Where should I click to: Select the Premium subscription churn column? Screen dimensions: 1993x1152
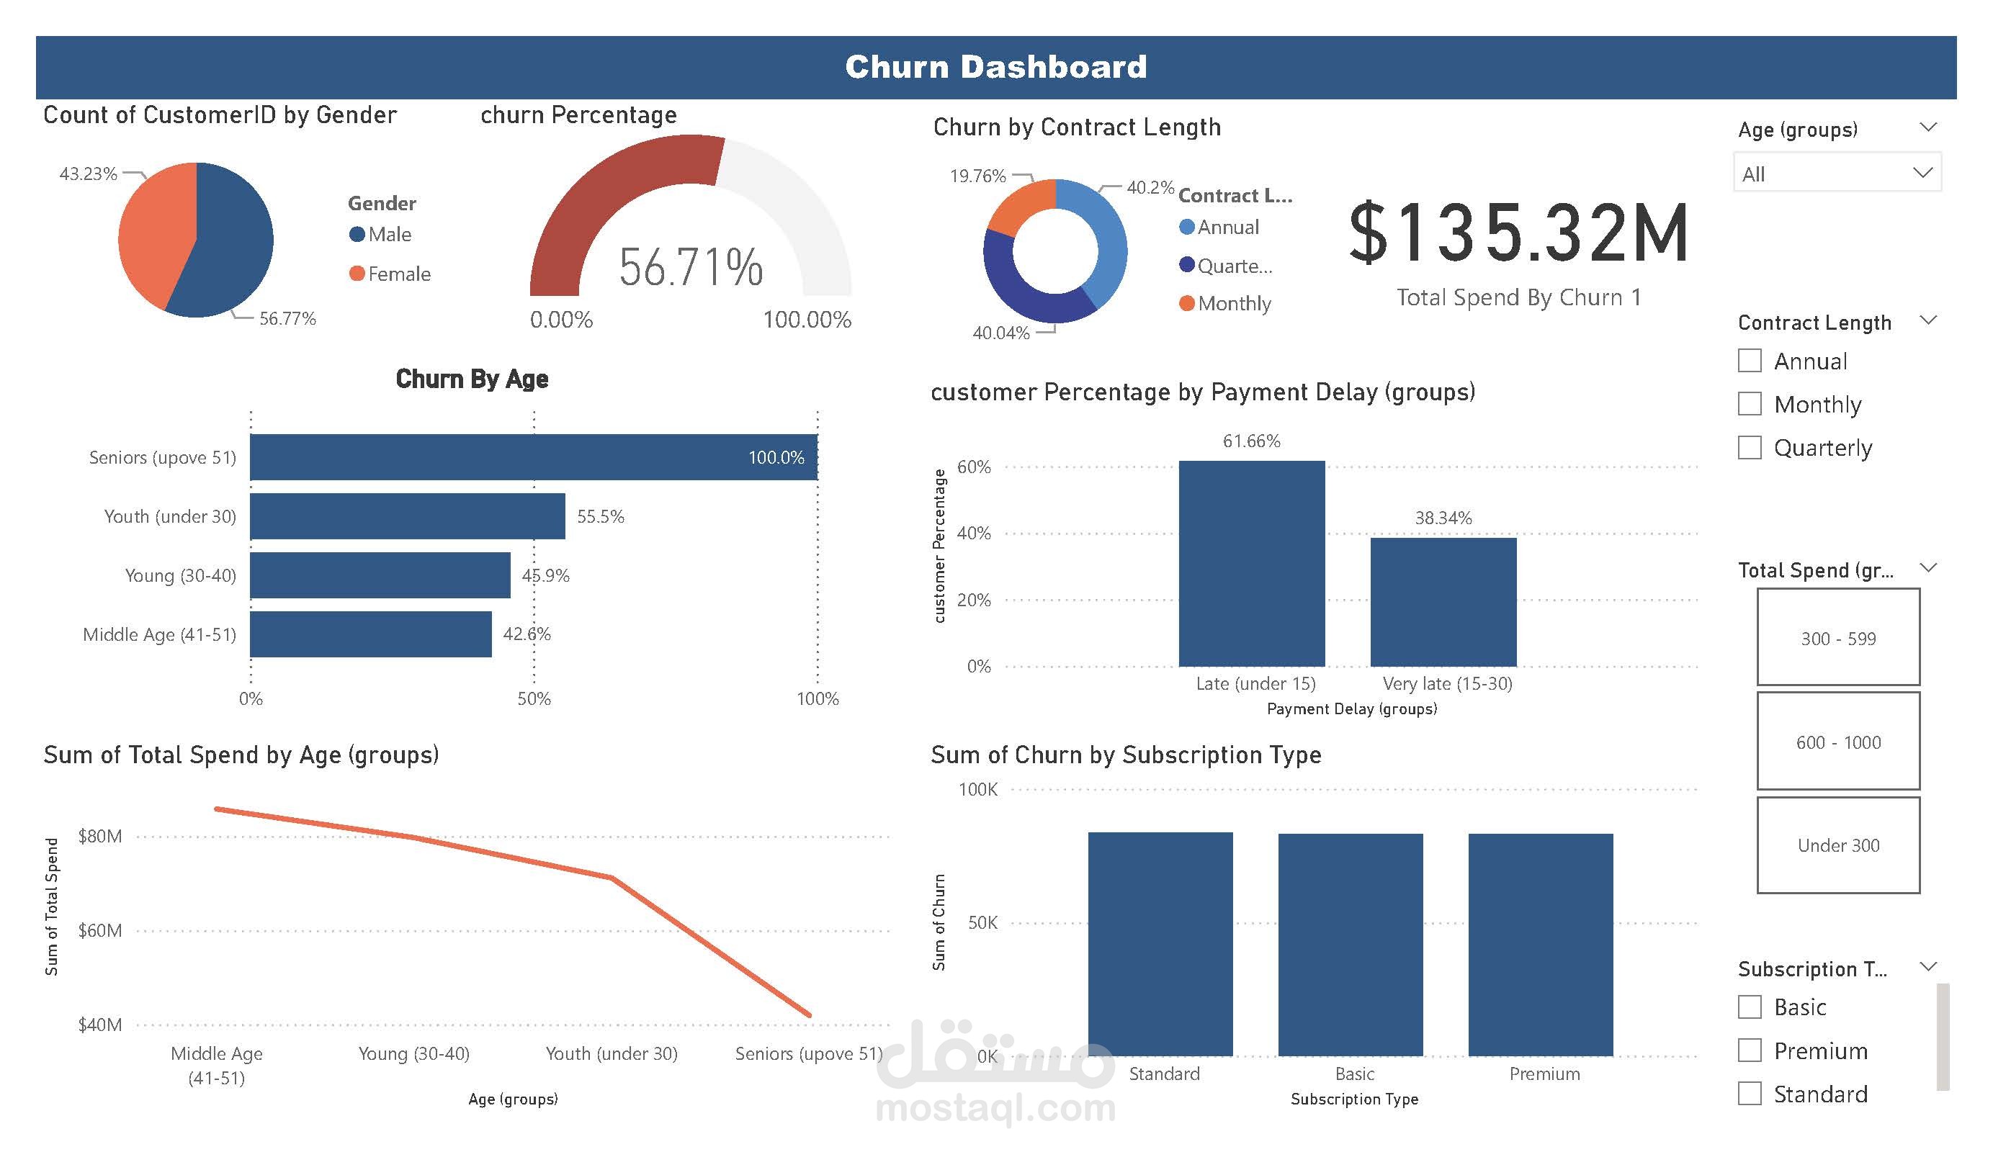click(x=1541, y=945)
